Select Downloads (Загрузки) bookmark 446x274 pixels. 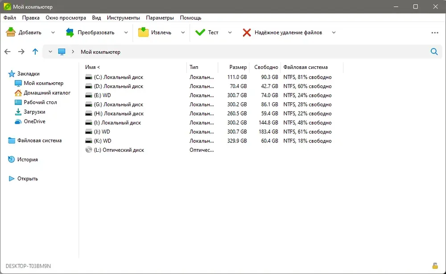coord(34,112)
